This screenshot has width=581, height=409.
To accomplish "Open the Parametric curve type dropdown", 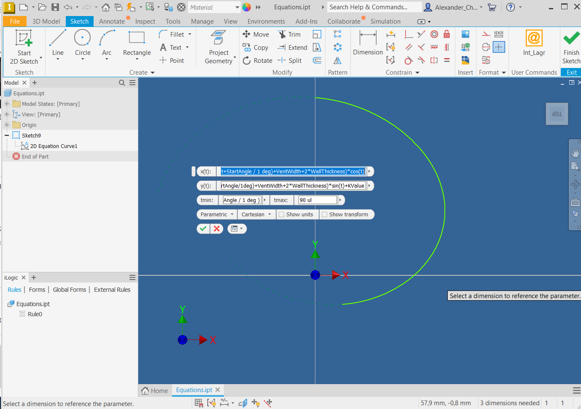I will coord(217,215).
